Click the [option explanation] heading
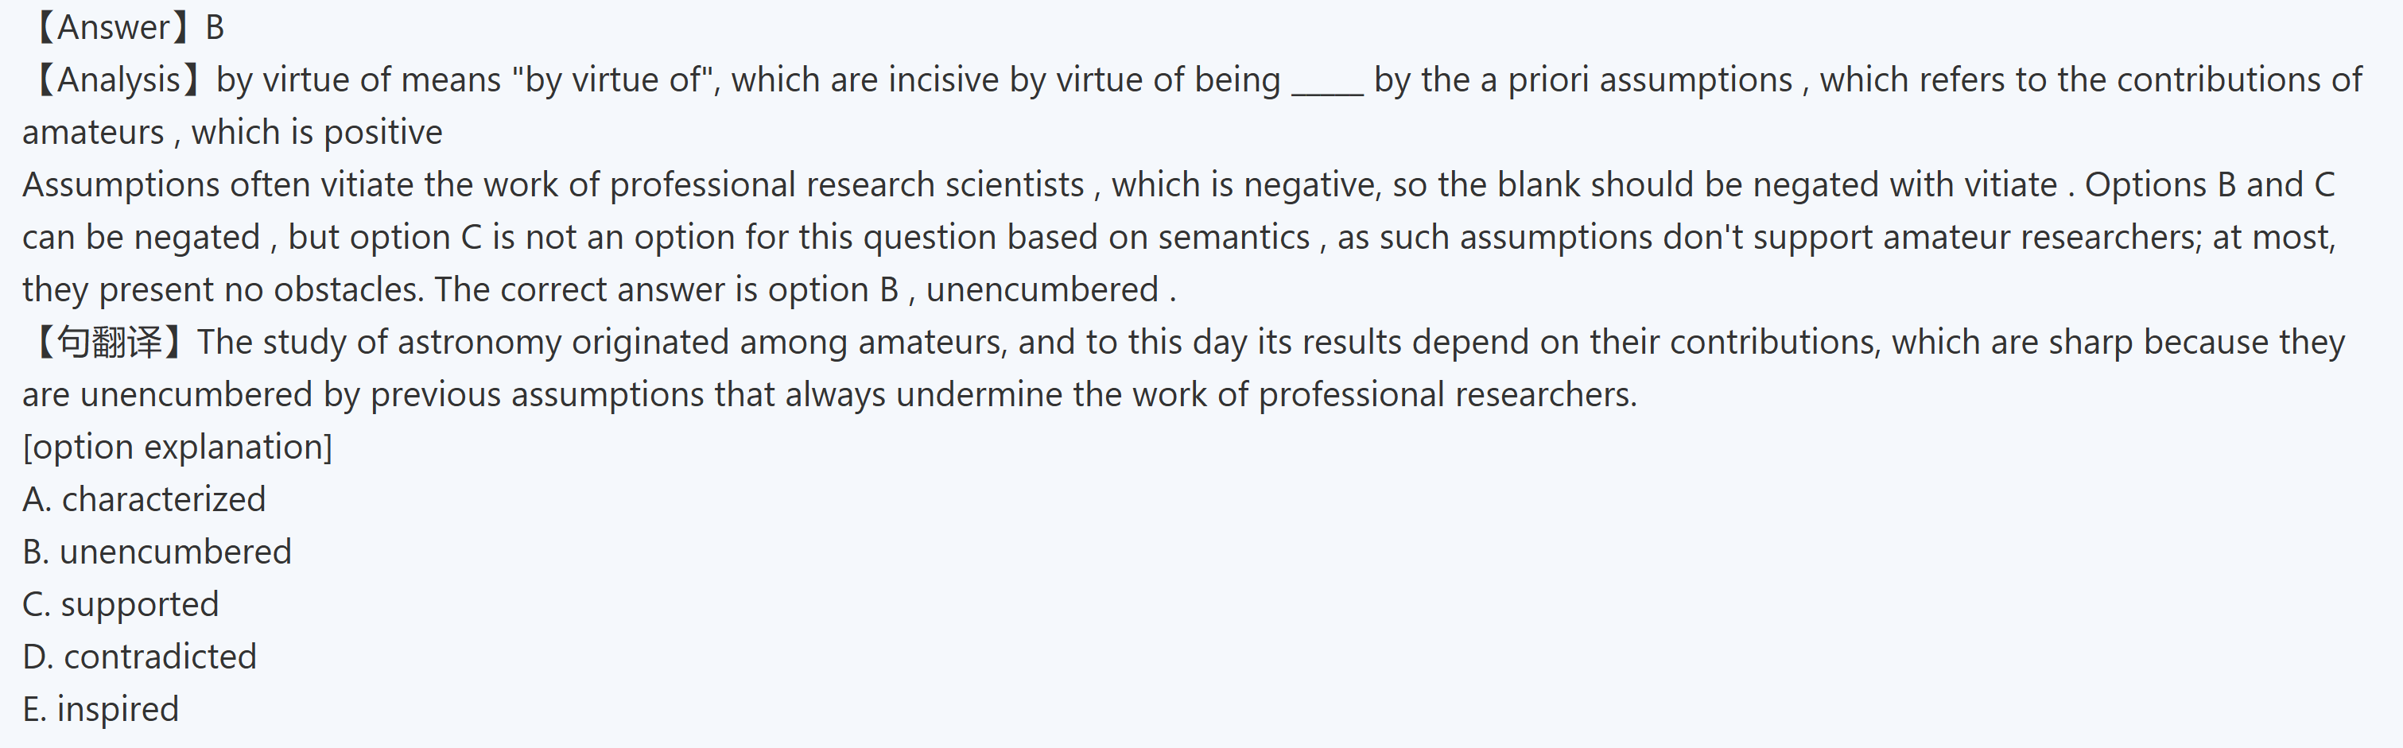Screen dimensions: 2403x748 (x=177, y=447)
